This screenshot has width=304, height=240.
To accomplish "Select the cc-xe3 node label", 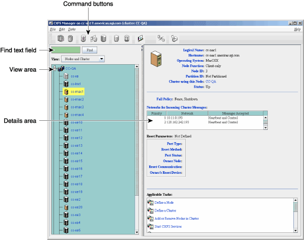I will tap(75, 215).
